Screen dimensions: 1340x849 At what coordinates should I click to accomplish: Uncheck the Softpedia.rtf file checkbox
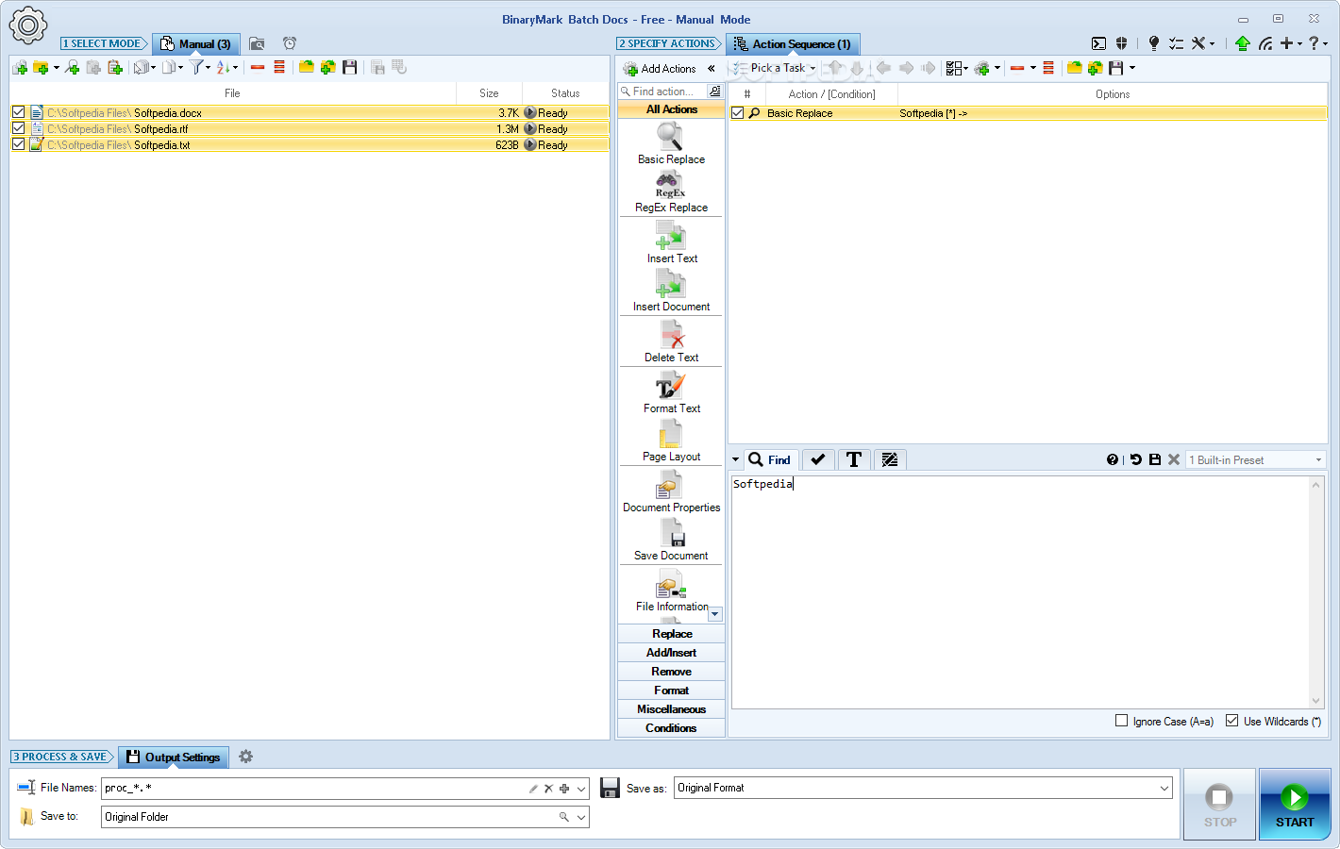click(x=18, y=128)
